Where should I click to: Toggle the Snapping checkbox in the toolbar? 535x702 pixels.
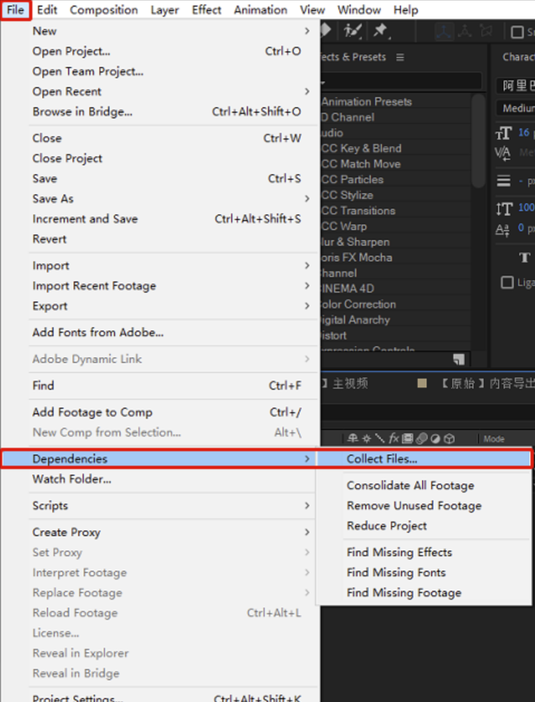tap(517, 32)
